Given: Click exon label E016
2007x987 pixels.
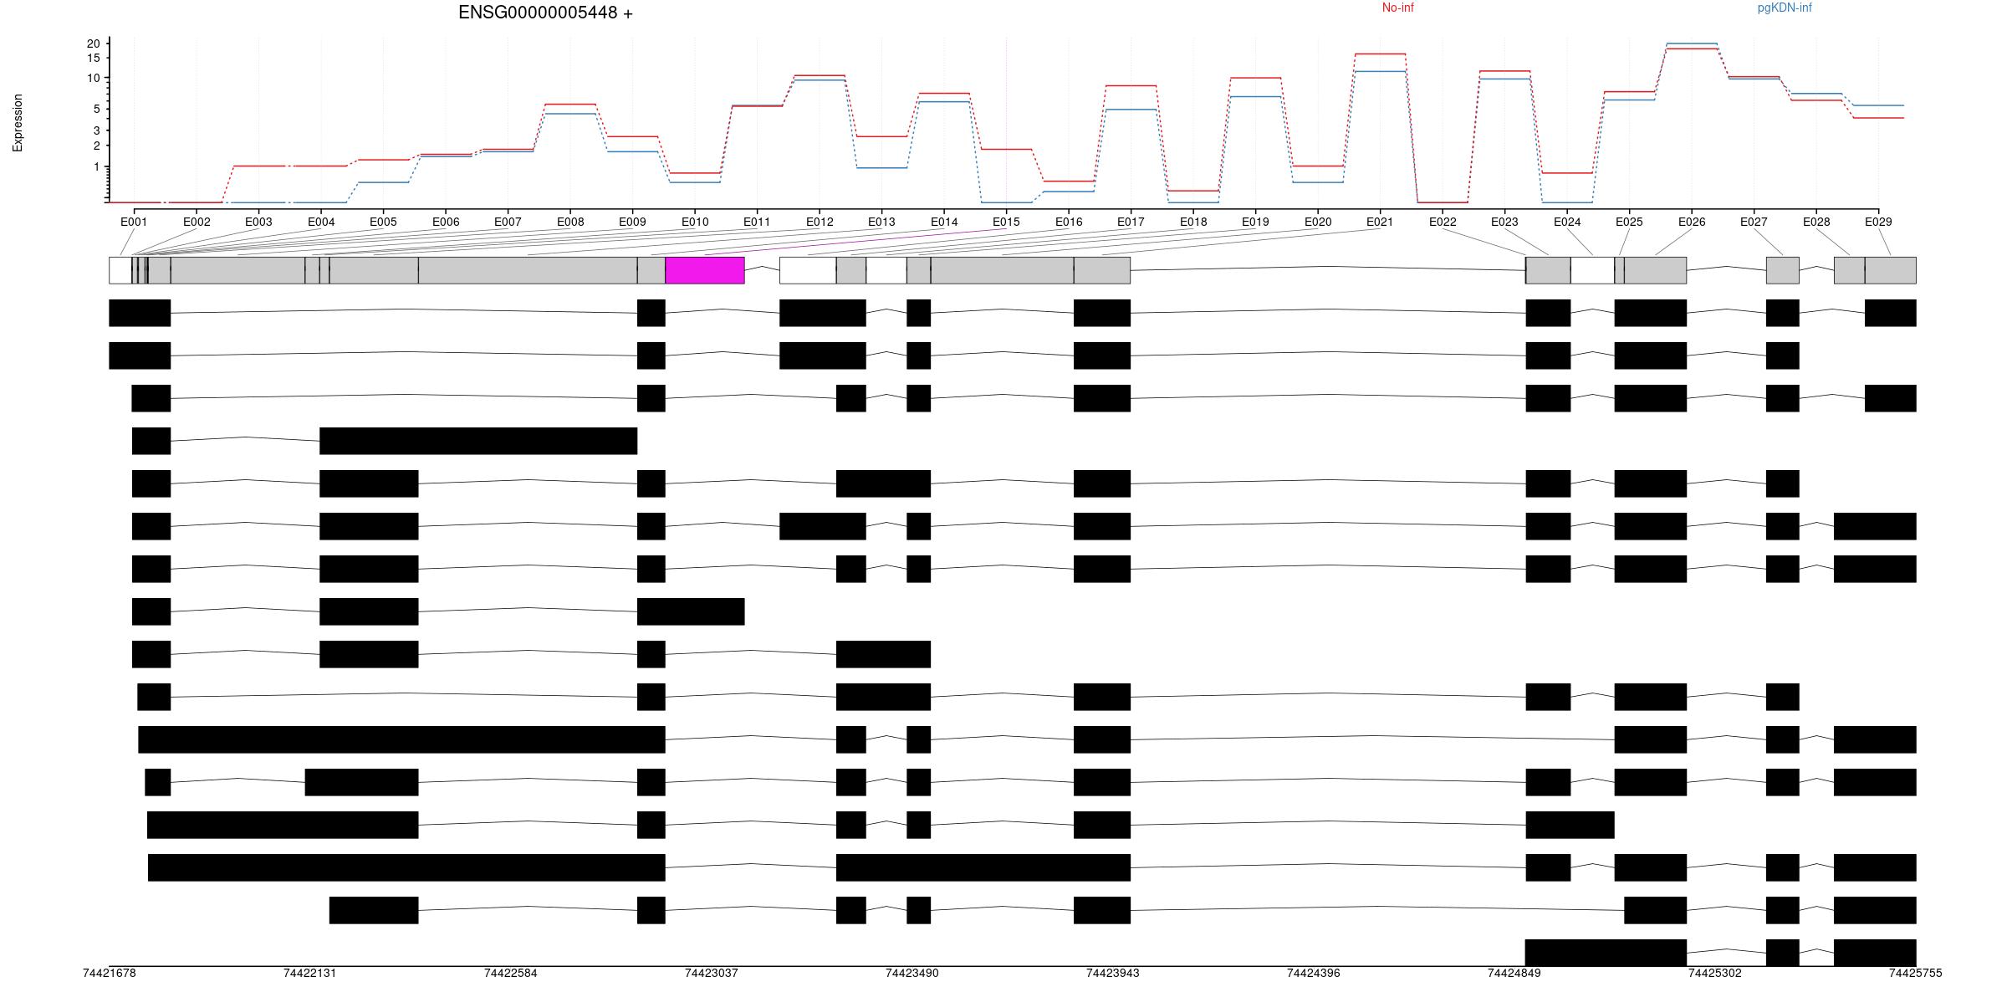Looking at the screenshot, I should coord(1069,222).
